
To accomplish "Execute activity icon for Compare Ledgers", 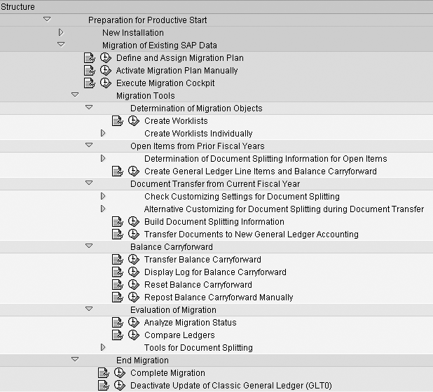I will [134, 335].
